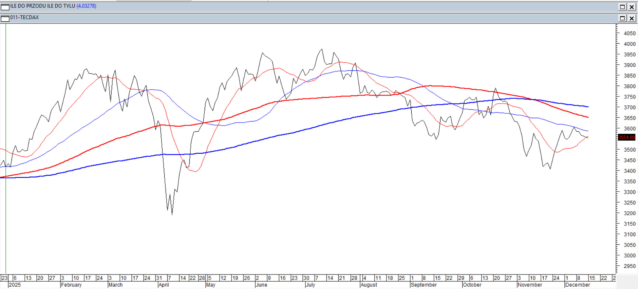Click the 3000 level on the price scale
This screenshot has height=289, width=638.
click(x=630, y=255)
